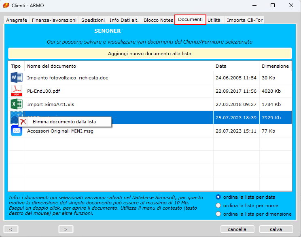Click the cancella button

[237, 229]
